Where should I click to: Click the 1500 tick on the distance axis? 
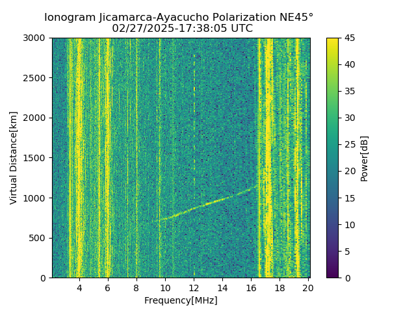[34, 158]
